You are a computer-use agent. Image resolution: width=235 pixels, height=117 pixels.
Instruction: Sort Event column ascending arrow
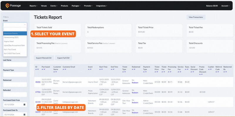click(89, 69)
